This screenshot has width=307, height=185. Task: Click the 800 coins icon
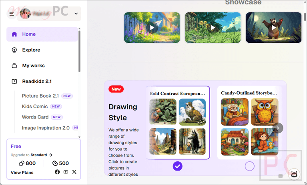[21, 163]
